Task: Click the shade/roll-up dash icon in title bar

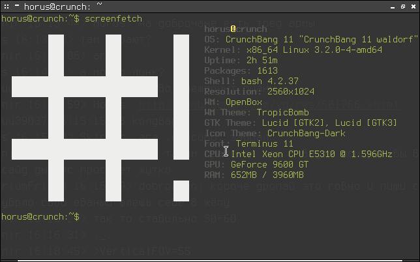Action: click(x=16, y=5)
